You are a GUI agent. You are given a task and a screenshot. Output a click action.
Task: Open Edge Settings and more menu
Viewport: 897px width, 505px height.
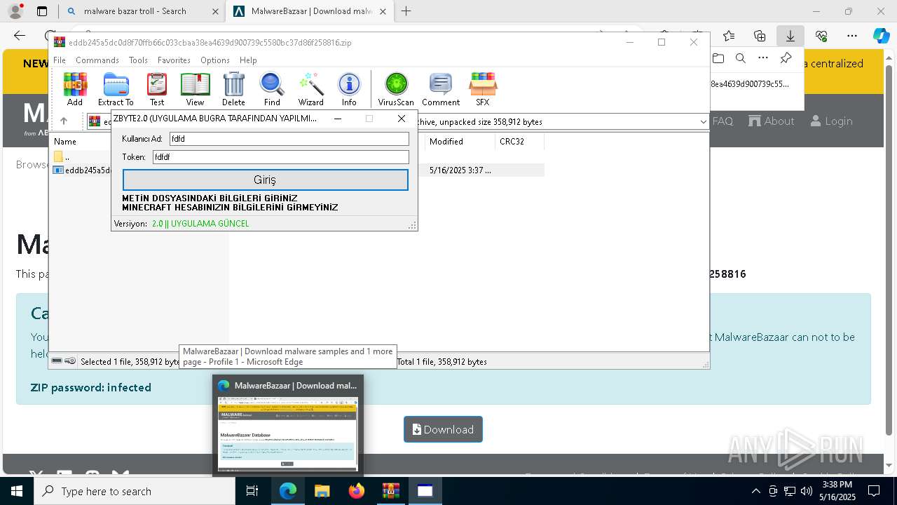852,36
